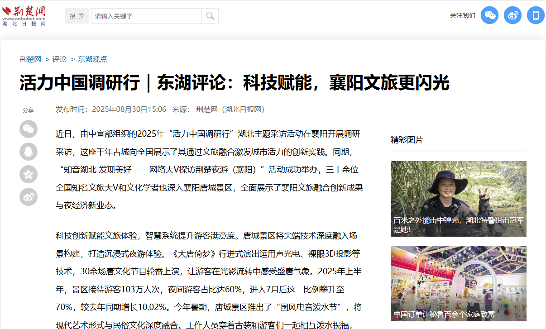Open 东湖观点 breadcrumb link
This screenshot has height=329, width=546.
(x=92, y=59)
